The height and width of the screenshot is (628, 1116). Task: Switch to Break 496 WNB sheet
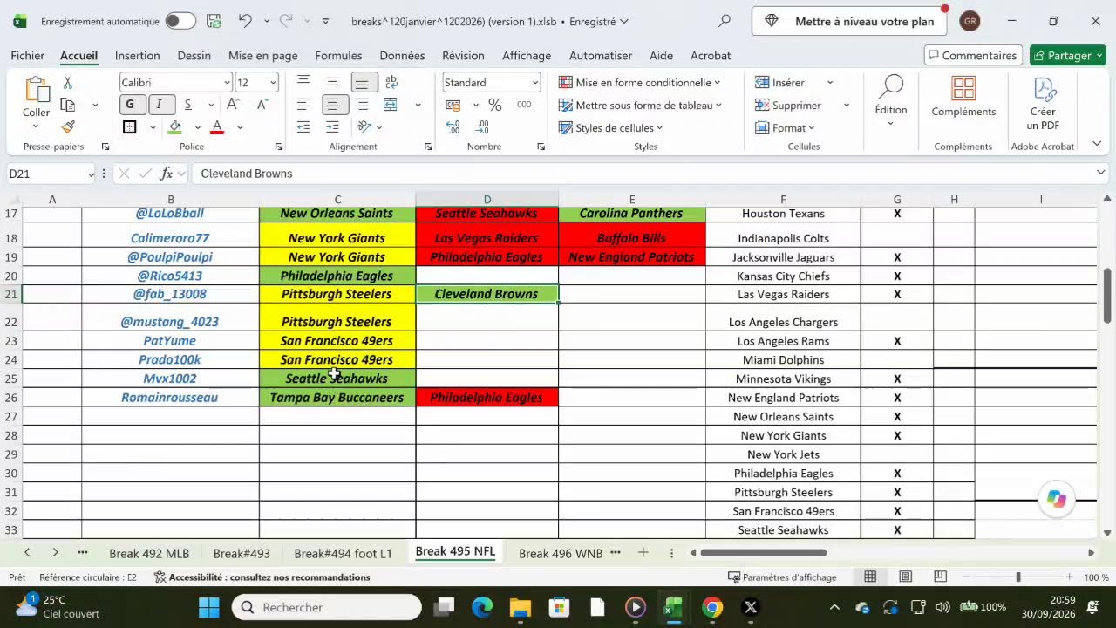click(x=561, y=553)
